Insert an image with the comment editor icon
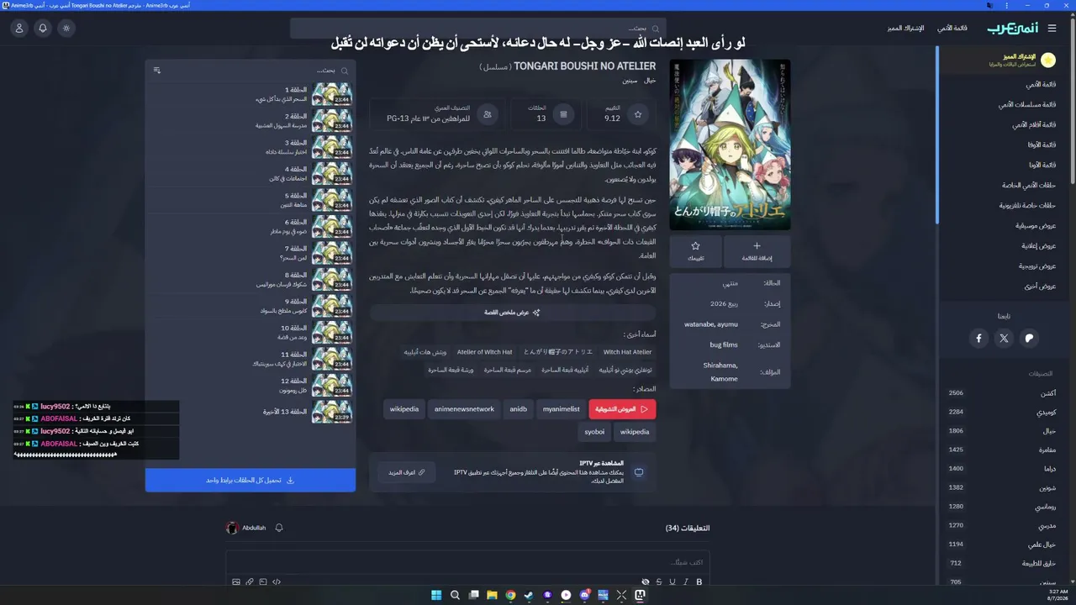This screenshot has width=1076, height=605. click(236, 581)
